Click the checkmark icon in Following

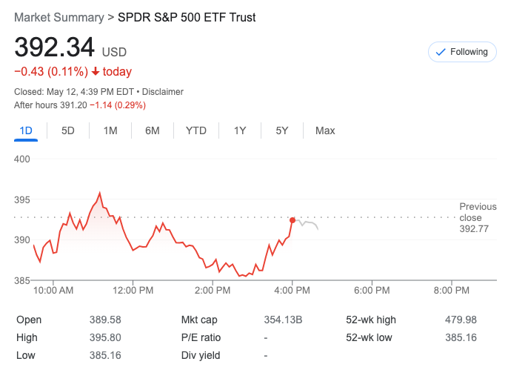(x=441, y=52)
